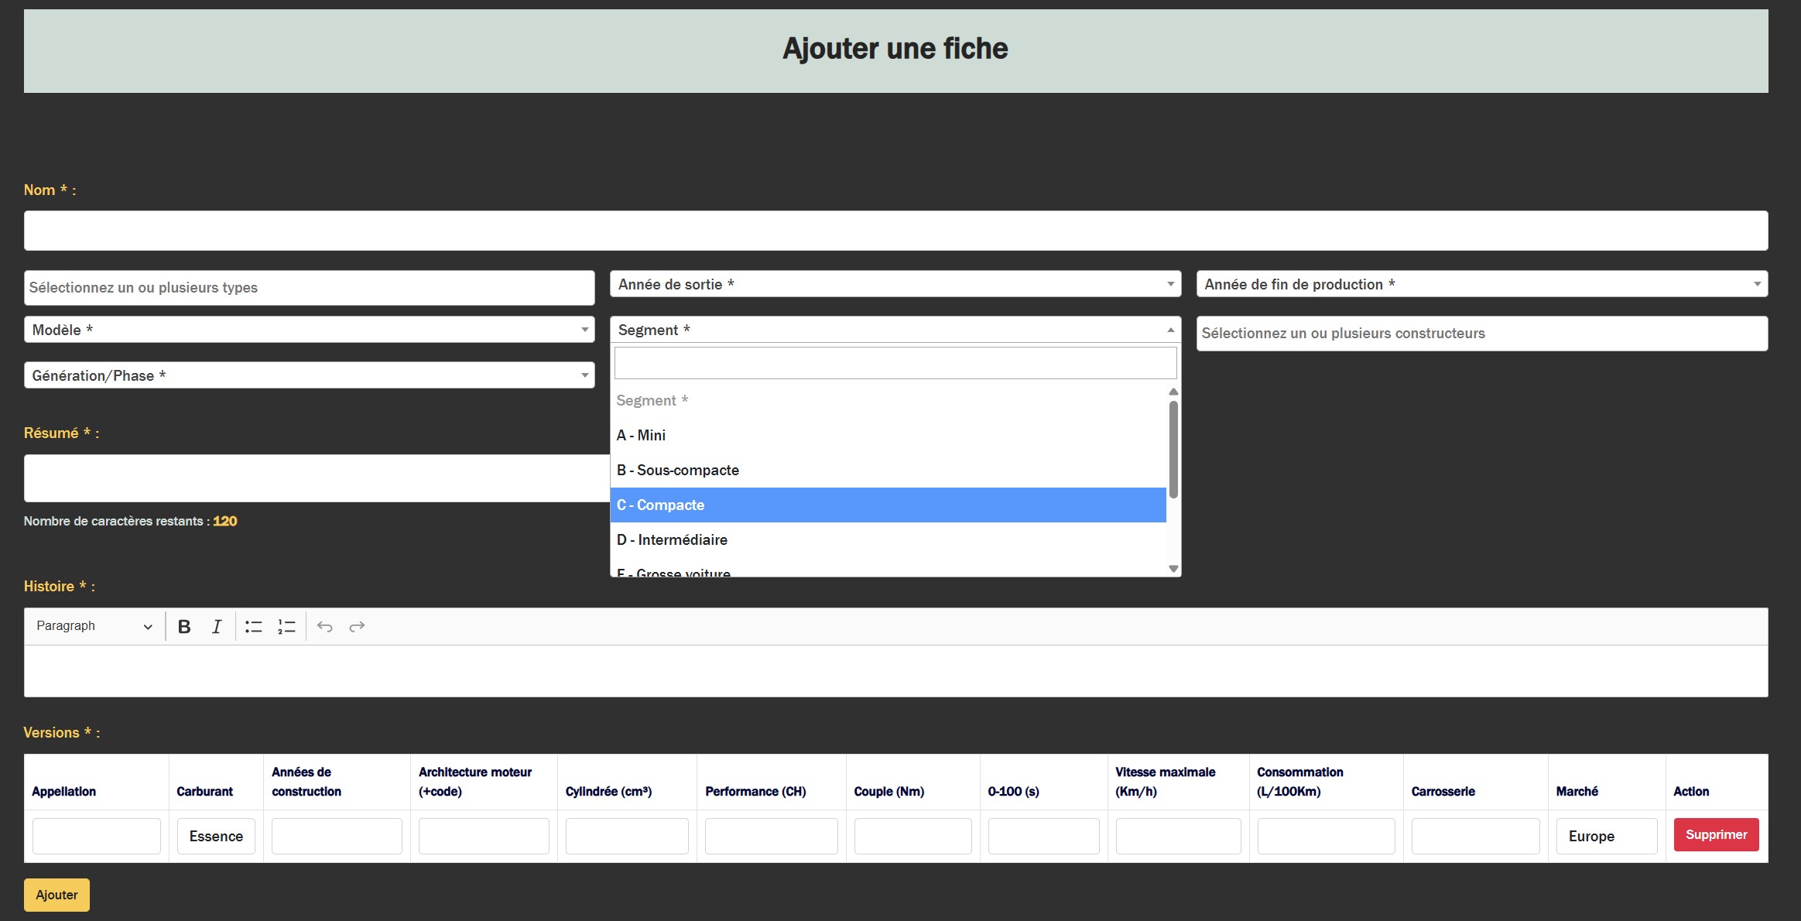Choose A - Mini from segment list
The height and width of the screenshot is (921, 1801).
pyautogui.click(x=888, y=435)
